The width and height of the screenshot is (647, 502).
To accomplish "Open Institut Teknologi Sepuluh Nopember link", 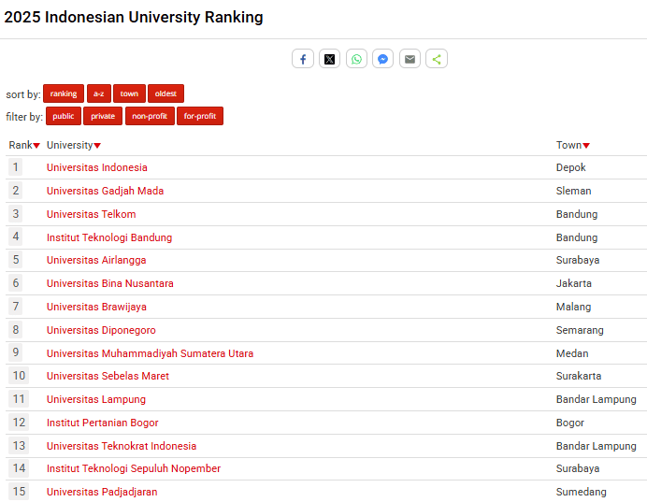I will pos(134,468).
